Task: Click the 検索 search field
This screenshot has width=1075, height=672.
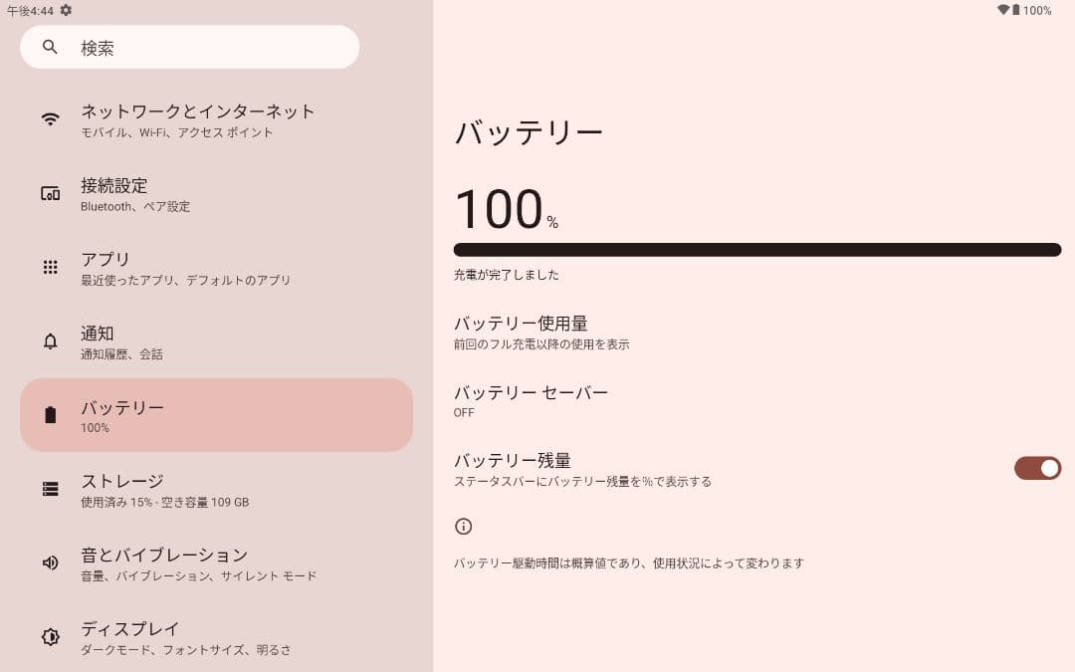Action: (189, 47)
